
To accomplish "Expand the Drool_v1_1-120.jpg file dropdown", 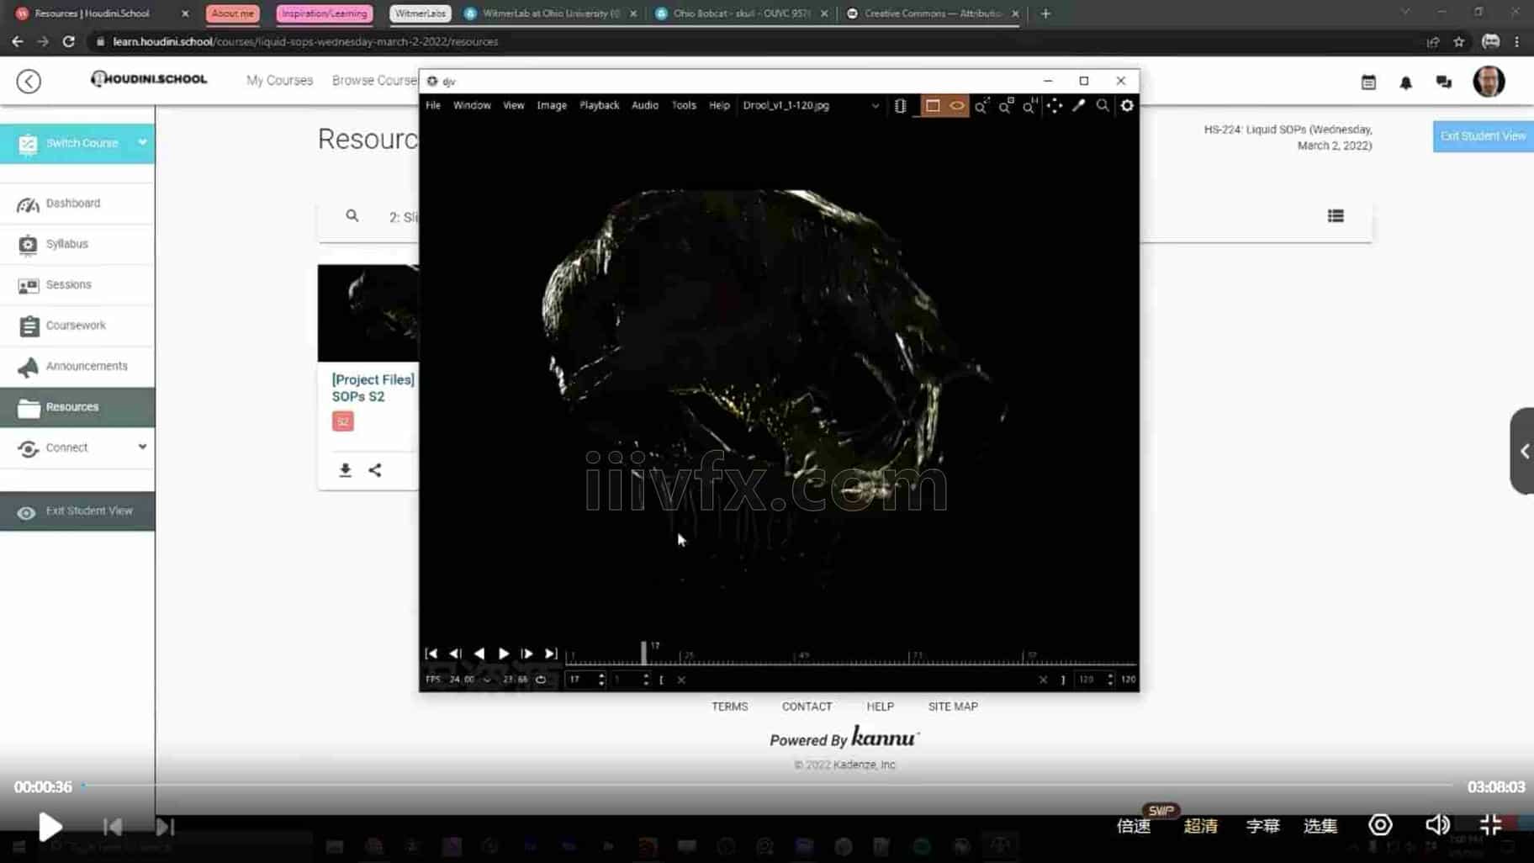I will pos(875,106).
